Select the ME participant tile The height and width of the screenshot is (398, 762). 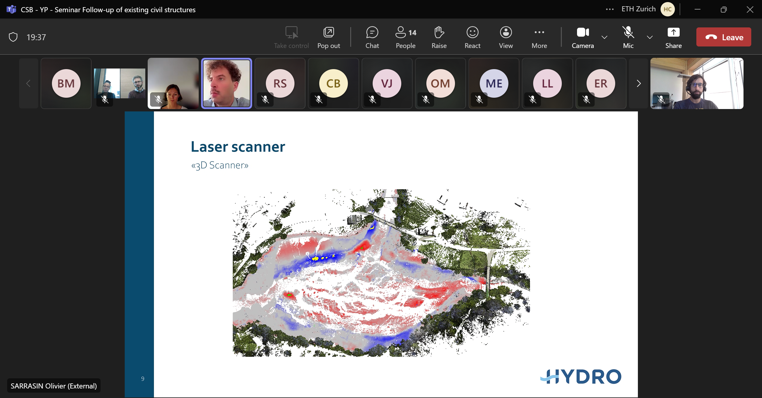494,83
